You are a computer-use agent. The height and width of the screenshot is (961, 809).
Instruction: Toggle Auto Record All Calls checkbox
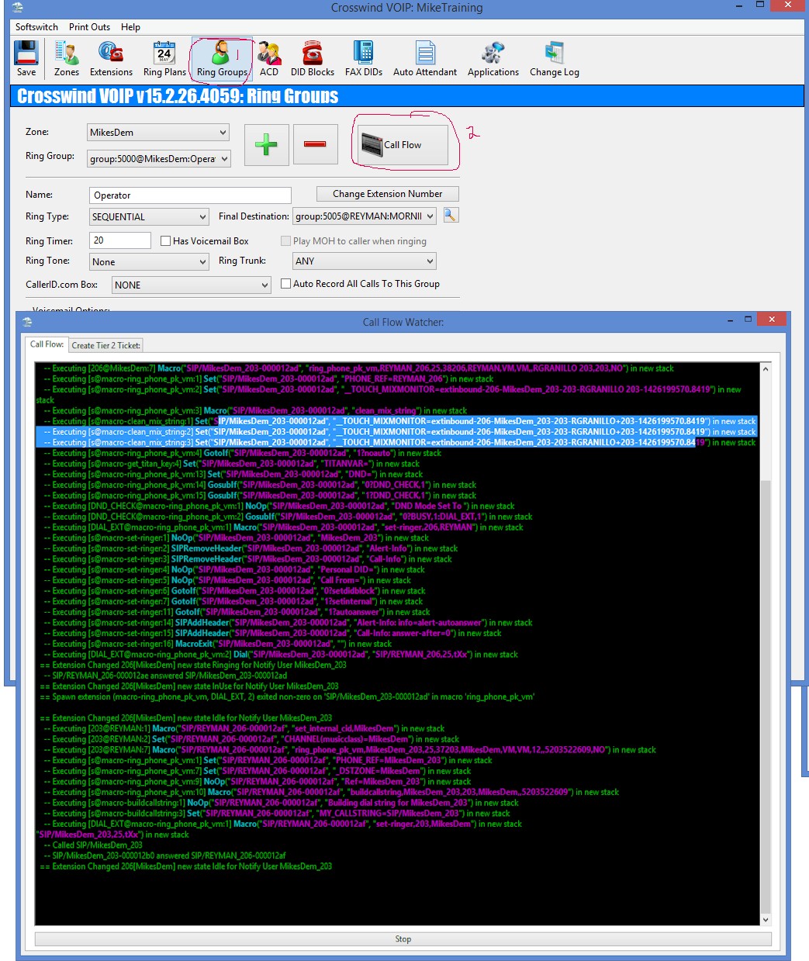pos(285,284)
